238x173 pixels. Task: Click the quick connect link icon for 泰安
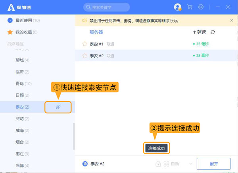pyautogui.click(x=58, y=107)
